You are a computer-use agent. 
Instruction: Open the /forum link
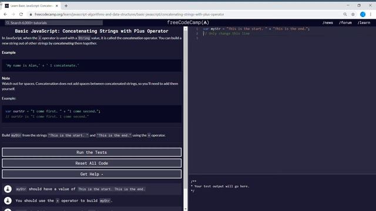pyautogui.click(x=345, y=23)
